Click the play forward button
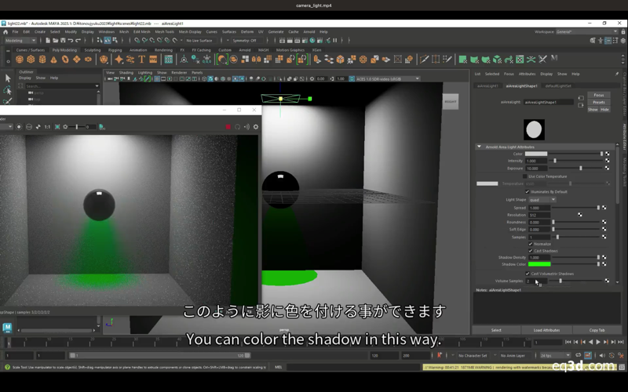 click(x=599, y=342)
